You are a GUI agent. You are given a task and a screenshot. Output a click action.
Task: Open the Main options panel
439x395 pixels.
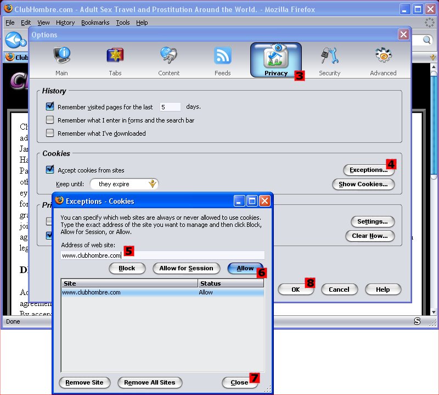[x=61, y=60]
